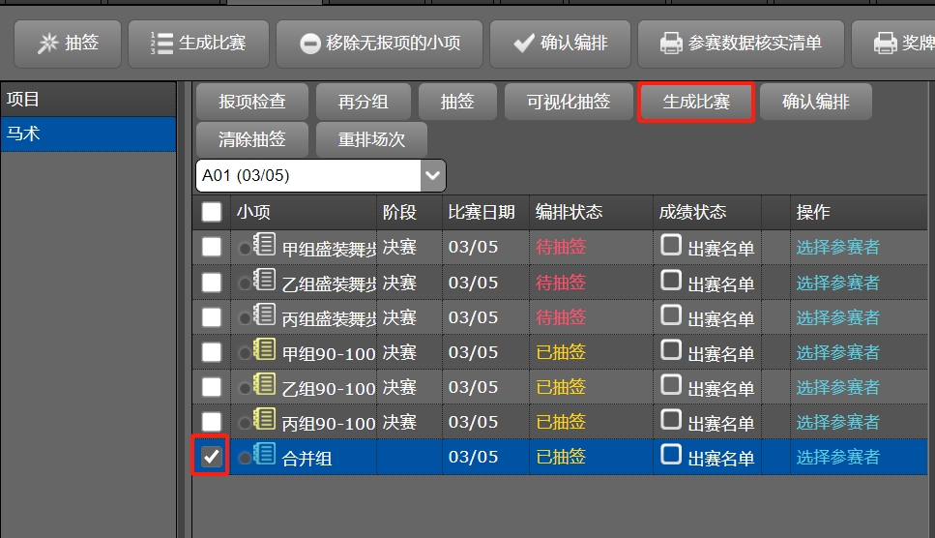This screenshot has height=538, width=935.
Task: Click the 可视化抽签 button
Action: click(569, 101)
